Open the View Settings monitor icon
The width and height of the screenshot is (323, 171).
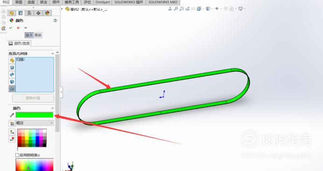pyautogui.click(x=240, y=9)
